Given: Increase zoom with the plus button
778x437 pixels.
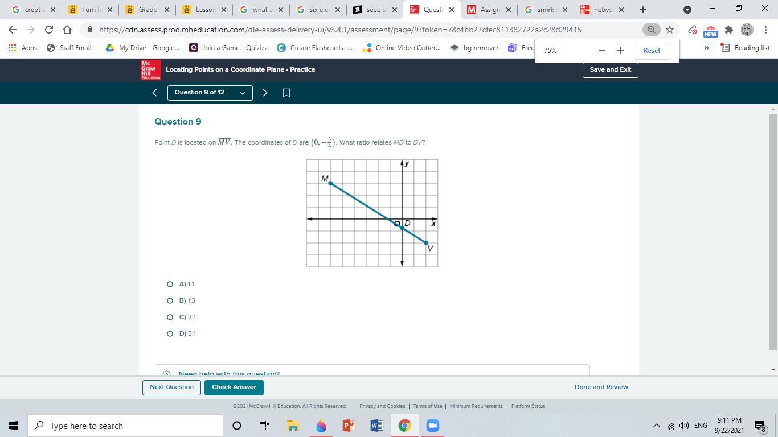Looking at the screenshot, I should click(x=620, y=51).
